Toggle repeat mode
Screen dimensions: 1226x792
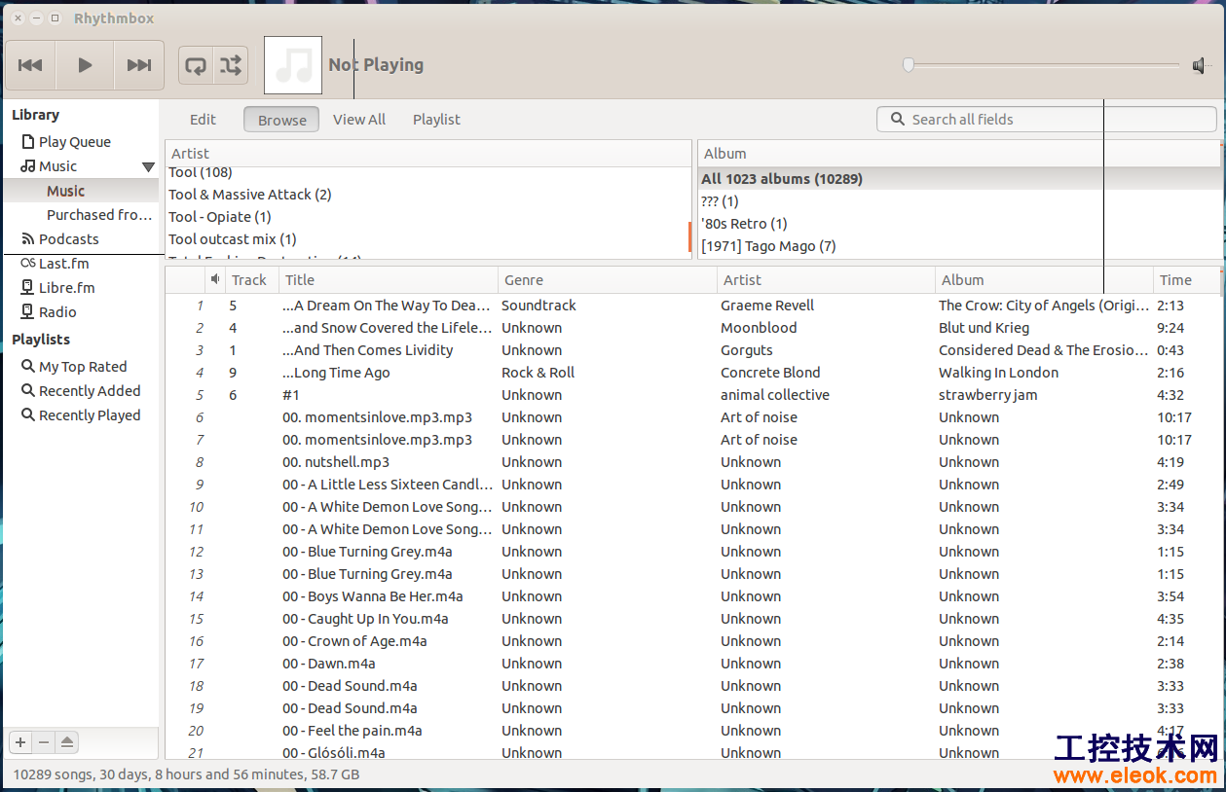196,65
